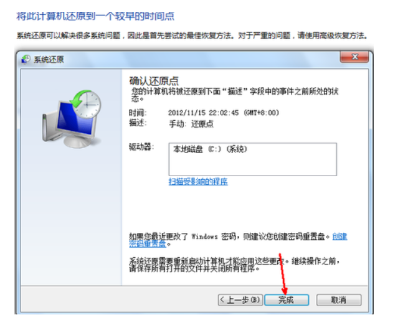Click the 将此计算机还原到一个较早的时间点 heading

[x=95, y=16]
